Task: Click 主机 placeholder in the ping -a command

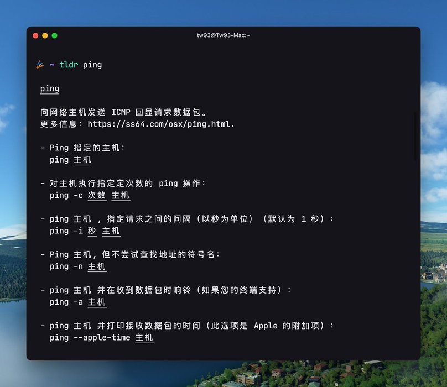Action: pos(97,302)
